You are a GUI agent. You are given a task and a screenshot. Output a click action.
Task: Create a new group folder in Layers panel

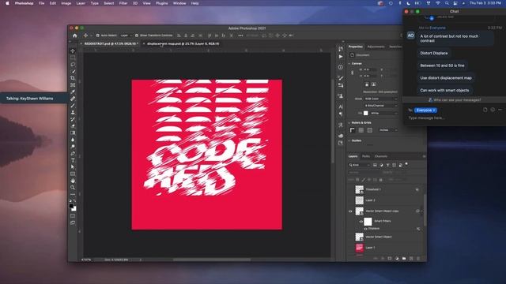click(404, 258)
